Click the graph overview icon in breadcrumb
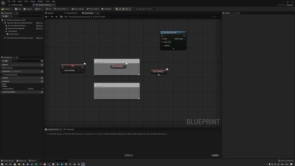This screenshot has width=295, height=166. (61, 17)
